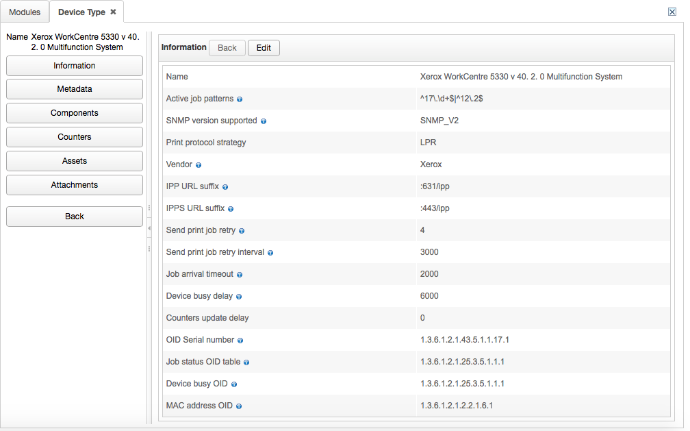This screenshot has width=690, height=431.
Task: Click the Device busy delay value 6000
Action: pos(429,296)
